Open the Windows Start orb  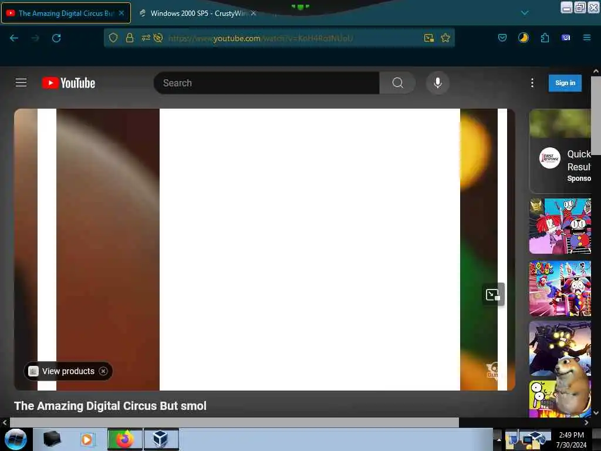click(x=16, y=439)
